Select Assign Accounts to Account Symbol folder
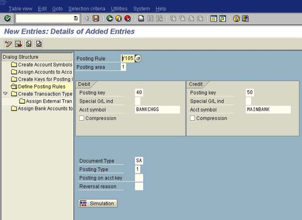302x220 pixels. [41, 72]
